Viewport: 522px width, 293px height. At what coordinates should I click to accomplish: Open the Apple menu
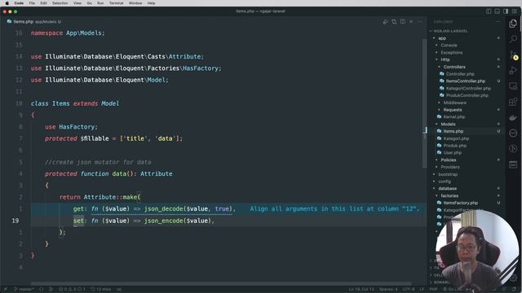[x=7, y=3]
